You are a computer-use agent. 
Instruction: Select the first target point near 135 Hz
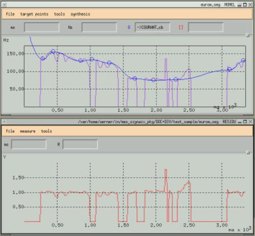coord(42,58)
